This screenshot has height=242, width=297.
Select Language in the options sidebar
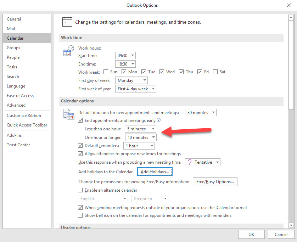pos(27,86)
